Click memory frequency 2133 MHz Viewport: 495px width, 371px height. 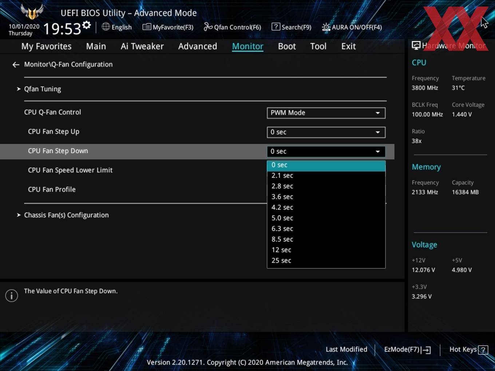425,192
